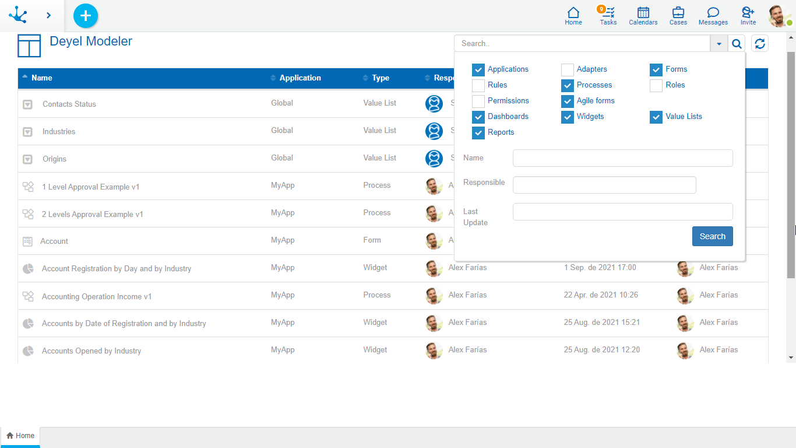Uncheck the Forms checkbox
This screenshot has height=448, width=796.
(x=656, y=70)
